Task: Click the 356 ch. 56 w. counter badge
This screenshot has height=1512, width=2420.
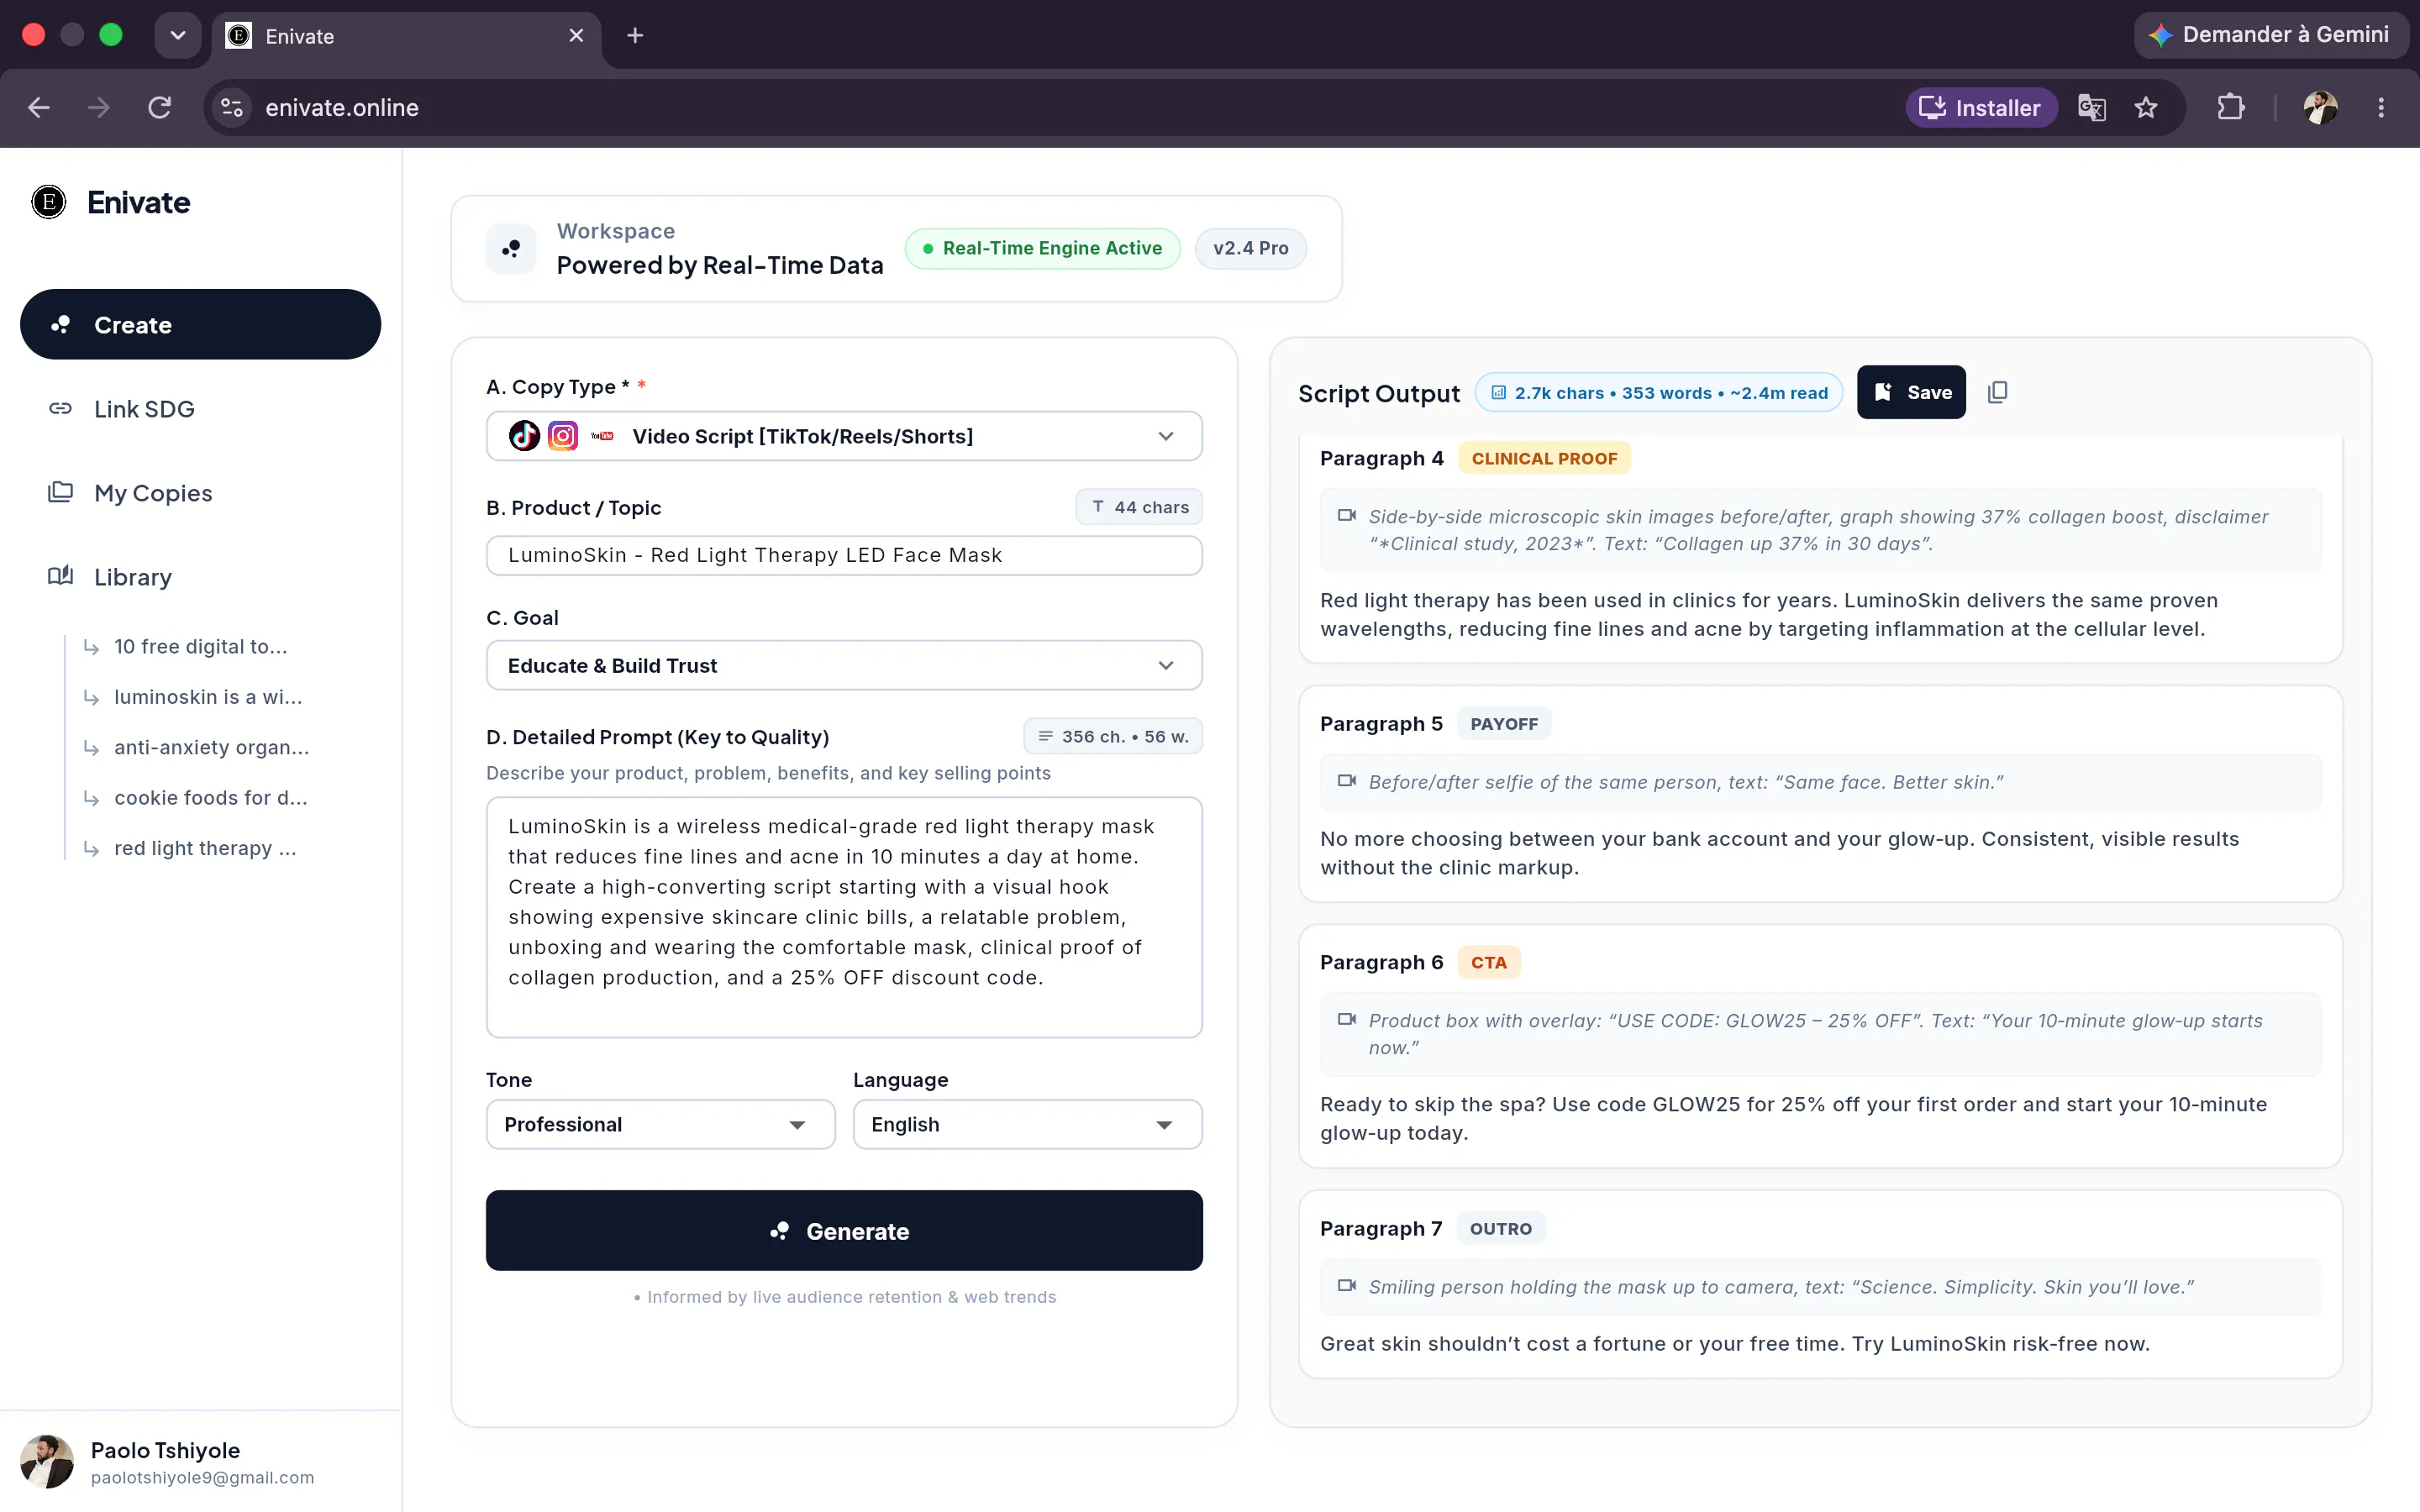Action: (x=1113, y=736)
